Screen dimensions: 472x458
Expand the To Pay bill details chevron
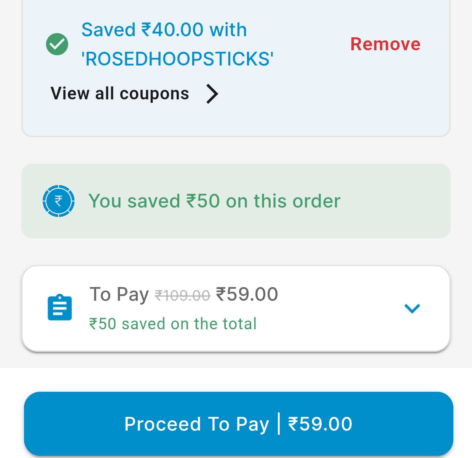412,308
